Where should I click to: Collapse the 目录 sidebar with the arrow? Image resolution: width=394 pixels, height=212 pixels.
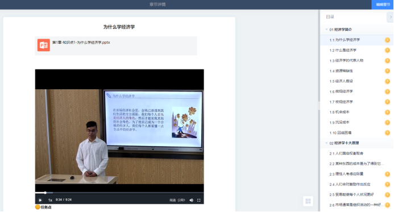click(390, 17)
